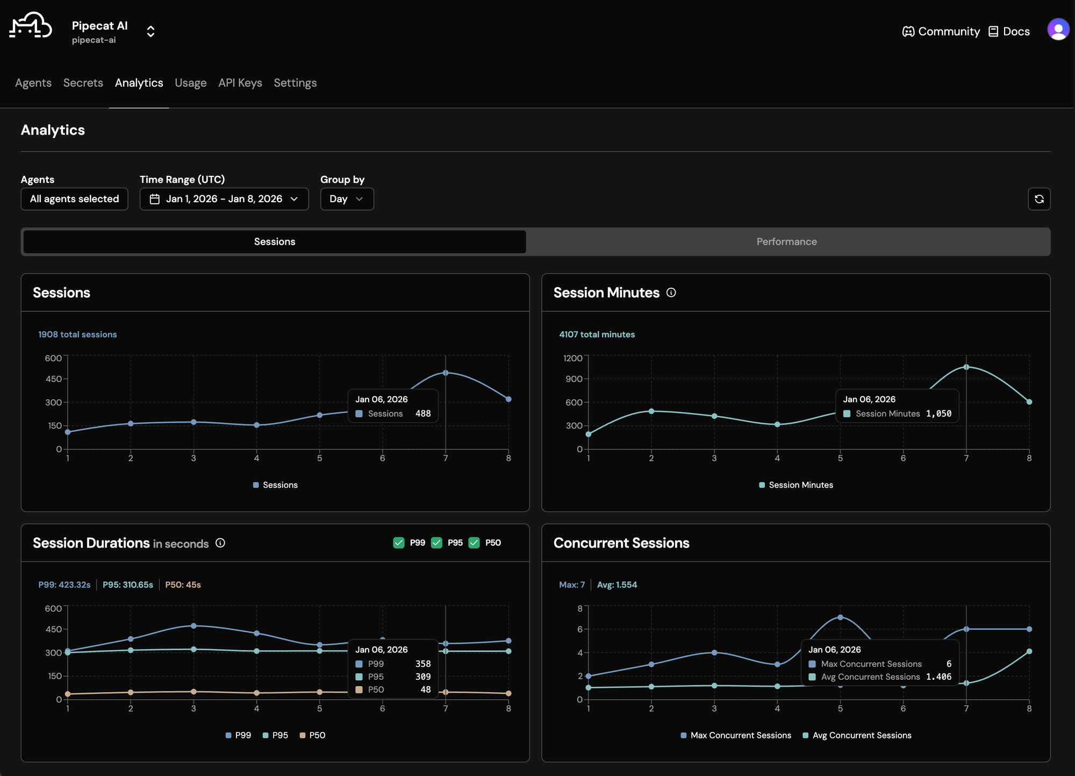Click the Pipecat cloud logo icon
Viewport: 1075px width, 776px height.
click(31, 26)
